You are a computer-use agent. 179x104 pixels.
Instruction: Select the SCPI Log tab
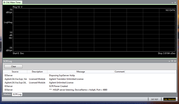[x=17, y=94]
